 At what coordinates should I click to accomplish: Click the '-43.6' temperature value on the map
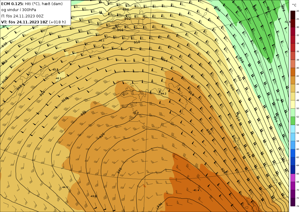click(94, 196)
